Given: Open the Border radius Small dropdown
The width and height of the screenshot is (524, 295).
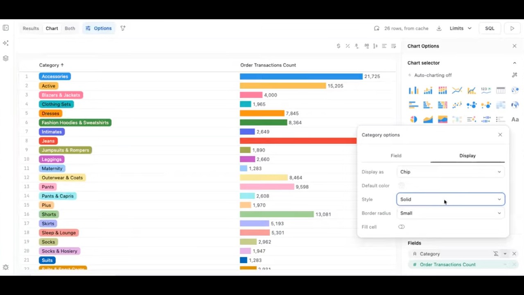Looking at the screenshot, I should [x=450, y=213].
